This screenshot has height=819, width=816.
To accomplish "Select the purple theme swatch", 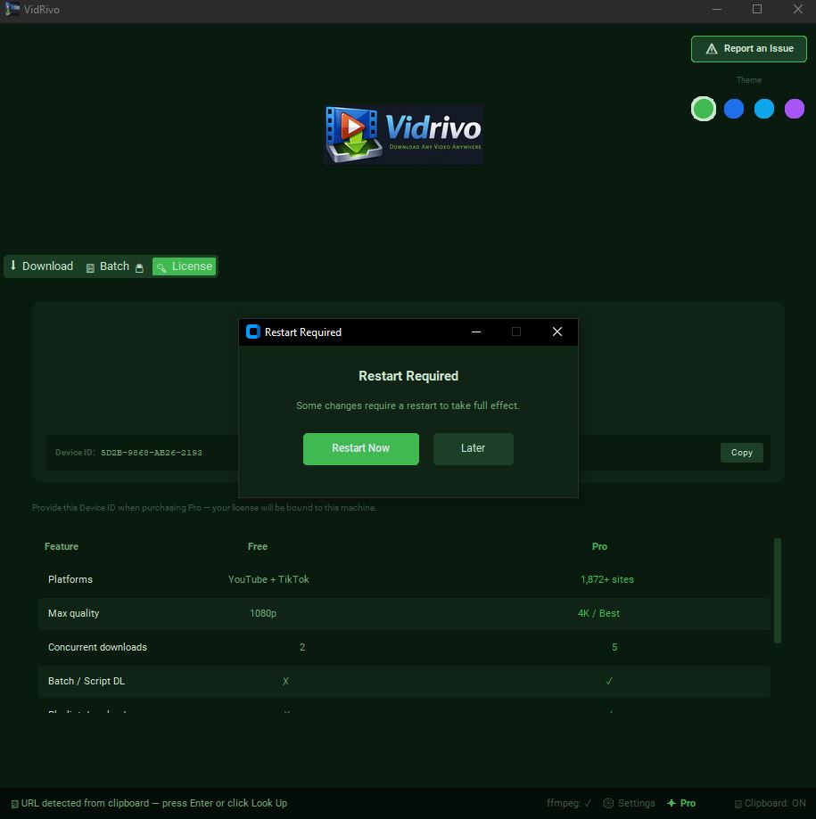I will pos(795,109).
